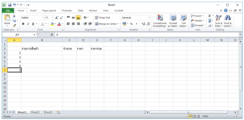Screen dimensions: 244x120
Task: Switch to Sheet2 worksheet tab
Action: point(35,112)
